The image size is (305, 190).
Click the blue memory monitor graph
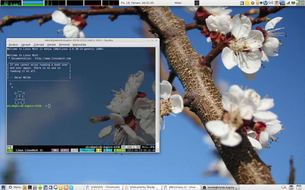33,3
